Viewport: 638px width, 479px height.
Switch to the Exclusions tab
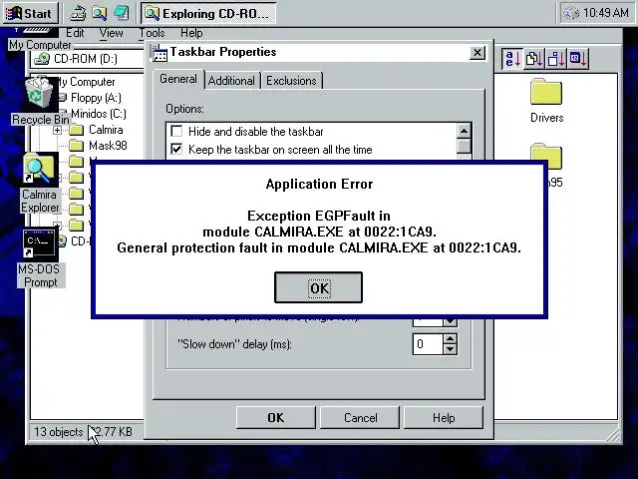coord(291,81)
